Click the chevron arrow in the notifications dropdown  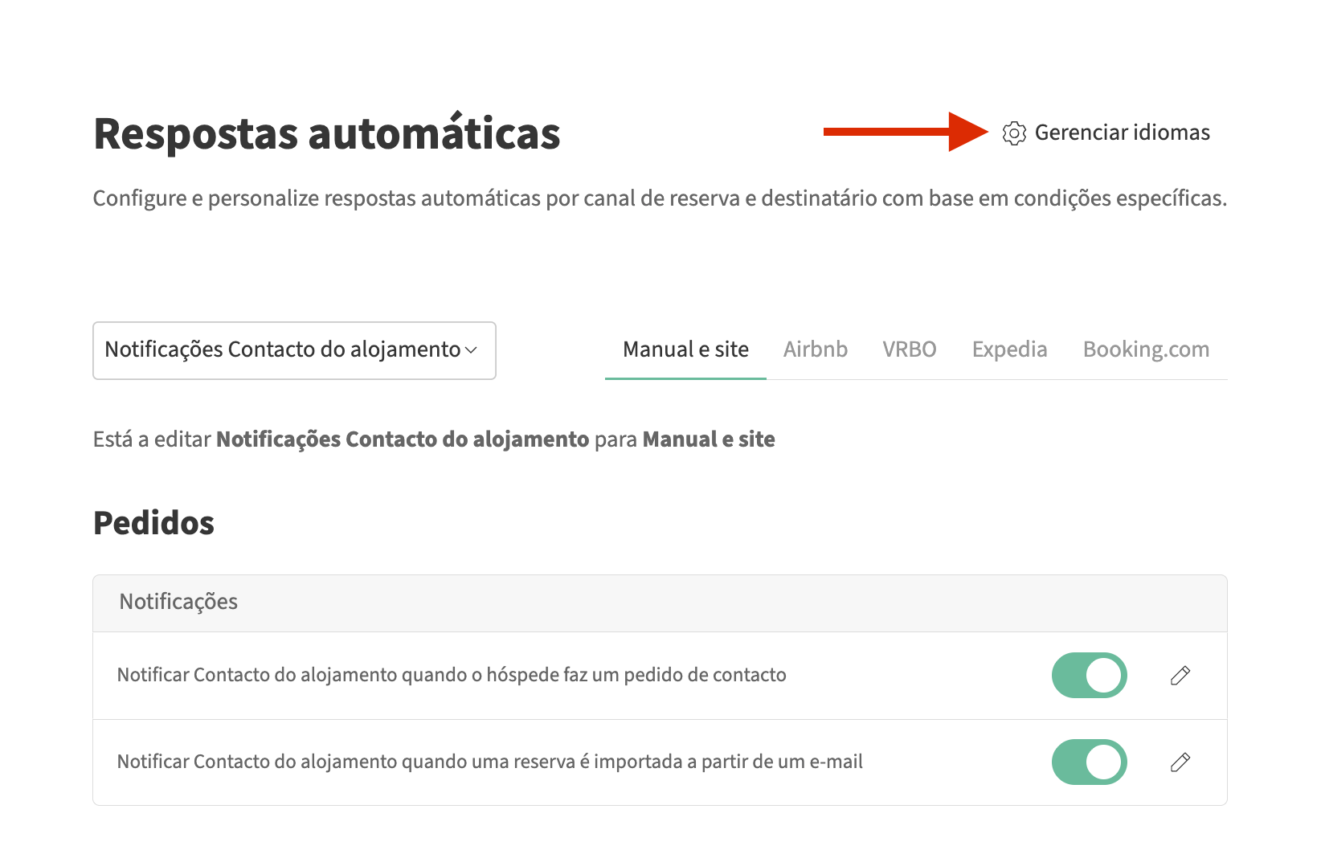472,350
